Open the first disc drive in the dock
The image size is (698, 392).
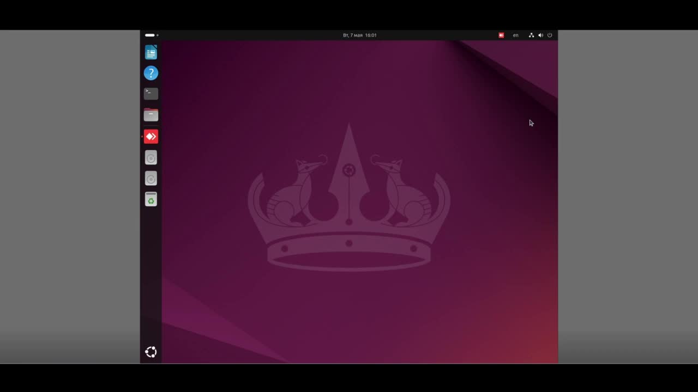pos(151,158)
